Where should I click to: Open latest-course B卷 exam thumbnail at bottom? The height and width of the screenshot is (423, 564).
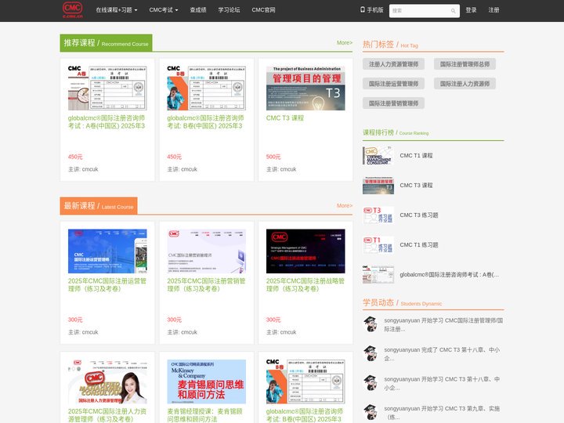click(x=305, y=381)
